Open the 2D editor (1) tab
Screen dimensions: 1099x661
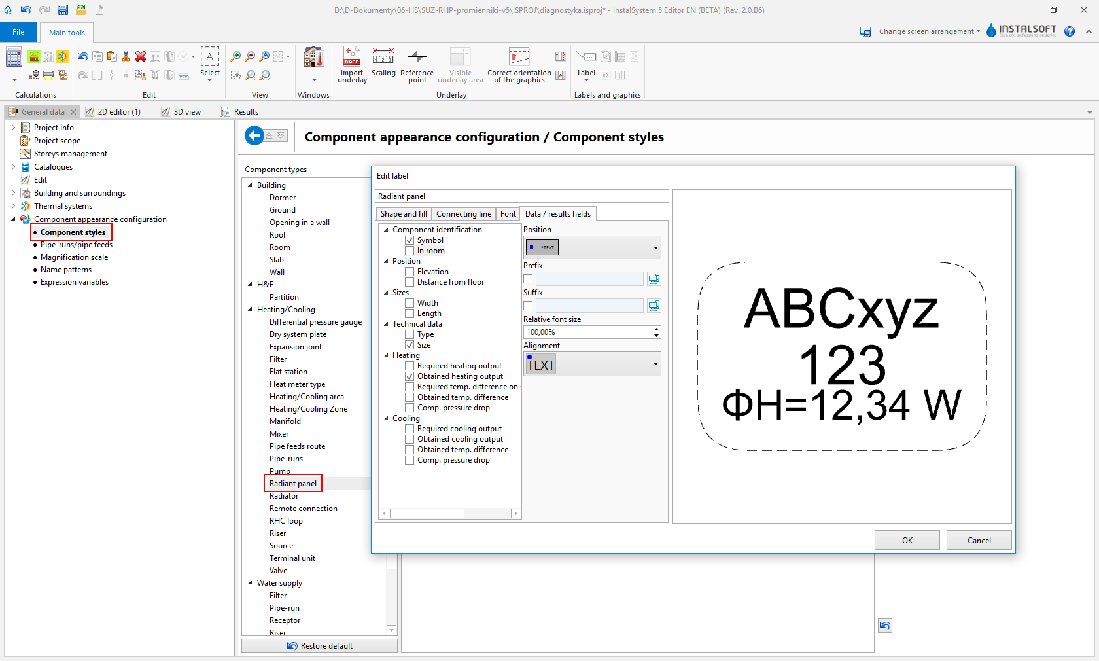(x=118, y=112)
